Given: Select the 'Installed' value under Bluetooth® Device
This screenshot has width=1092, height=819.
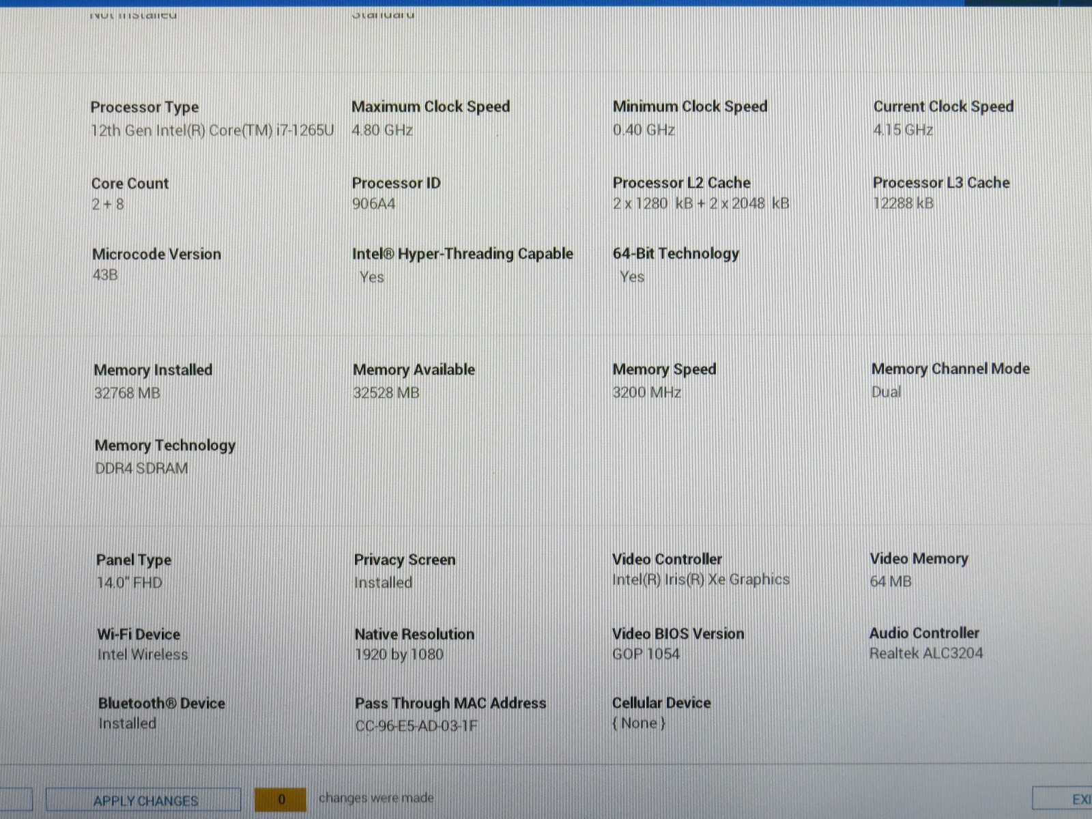Looking at the screenshot, I should [127, 723].
